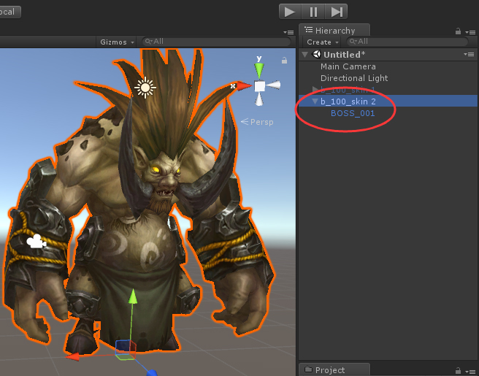
Task: Collapse the b_100_skin 2 object
Action: (315, 101)
